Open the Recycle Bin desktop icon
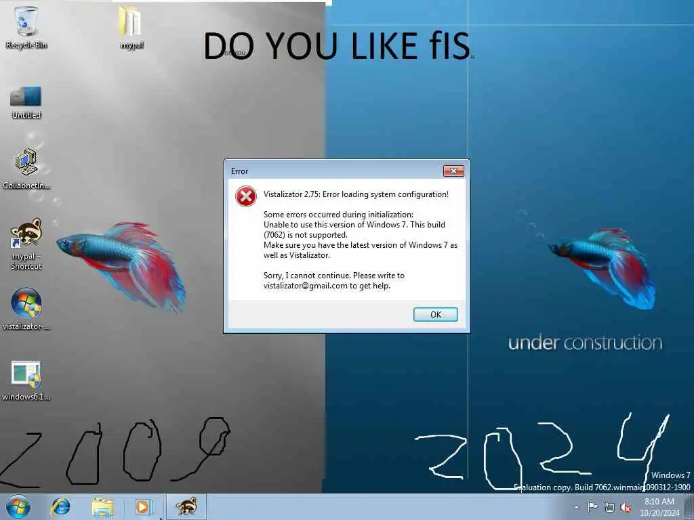 [26, 26]
